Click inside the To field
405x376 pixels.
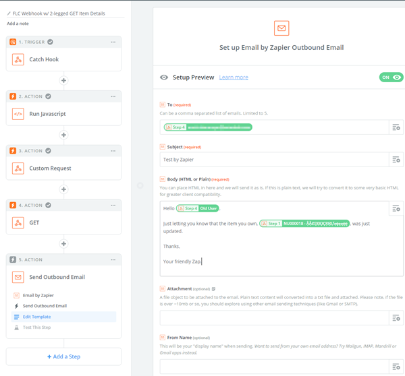274,127
